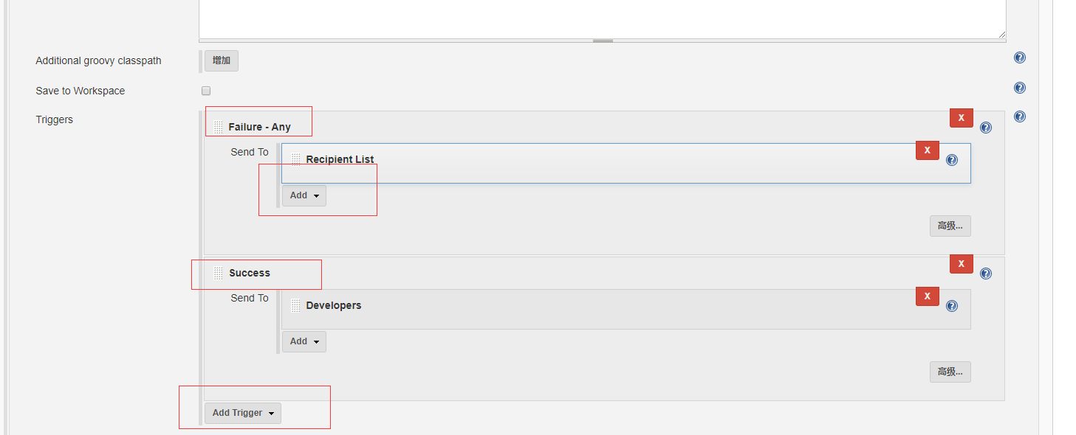The image size is (1076, 435).
Task: Grab the textarea resize handle bar
Action: pos(603,41)
